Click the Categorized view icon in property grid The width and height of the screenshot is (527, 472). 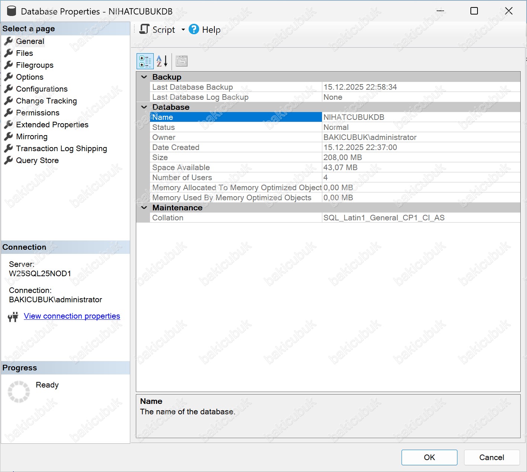pyautogui.click(x=145, y=61)
